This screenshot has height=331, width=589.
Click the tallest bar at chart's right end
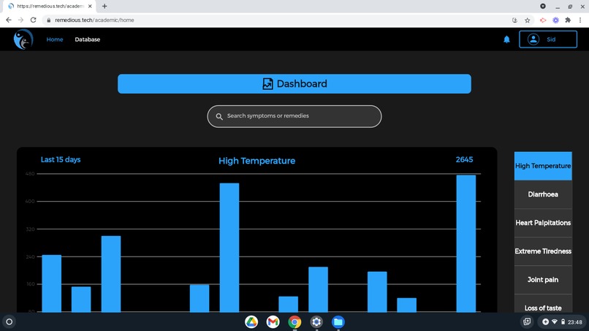coord(465,244)
